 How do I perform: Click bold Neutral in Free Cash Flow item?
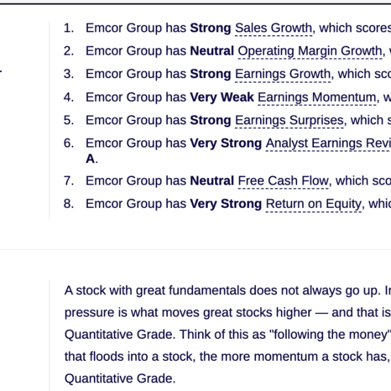pos(212,181)
